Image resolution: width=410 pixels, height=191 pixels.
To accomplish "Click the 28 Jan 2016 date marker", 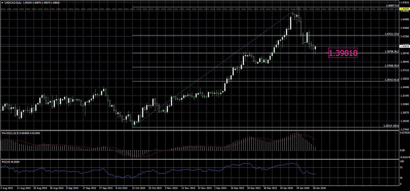I will pyautogui.click(x=319, y=188).
